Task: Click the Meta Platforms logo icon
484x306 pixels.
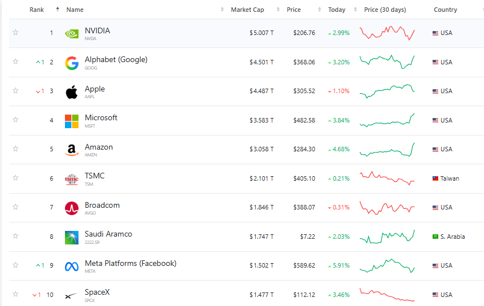Action: pos(72,266)
